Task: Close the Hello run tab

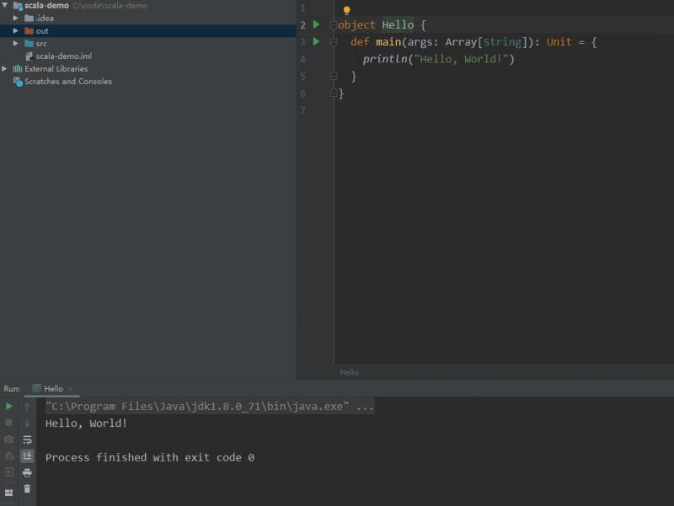Action: coord(71,389)
